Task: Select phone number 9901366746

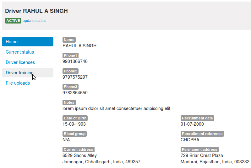Action: [75, 61]
